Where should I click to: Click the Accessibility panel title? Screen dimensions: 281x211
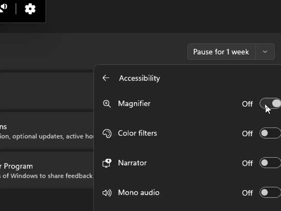tap(139, 78)
